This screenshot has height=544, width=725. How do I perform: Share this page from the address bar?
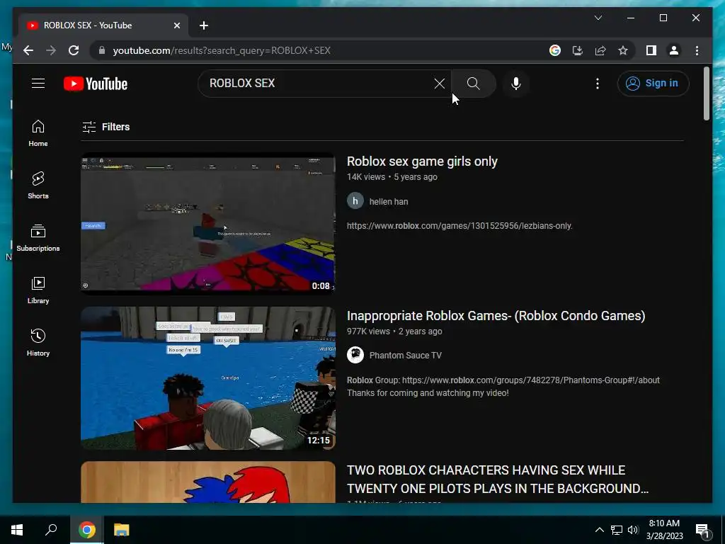(600, 50)
